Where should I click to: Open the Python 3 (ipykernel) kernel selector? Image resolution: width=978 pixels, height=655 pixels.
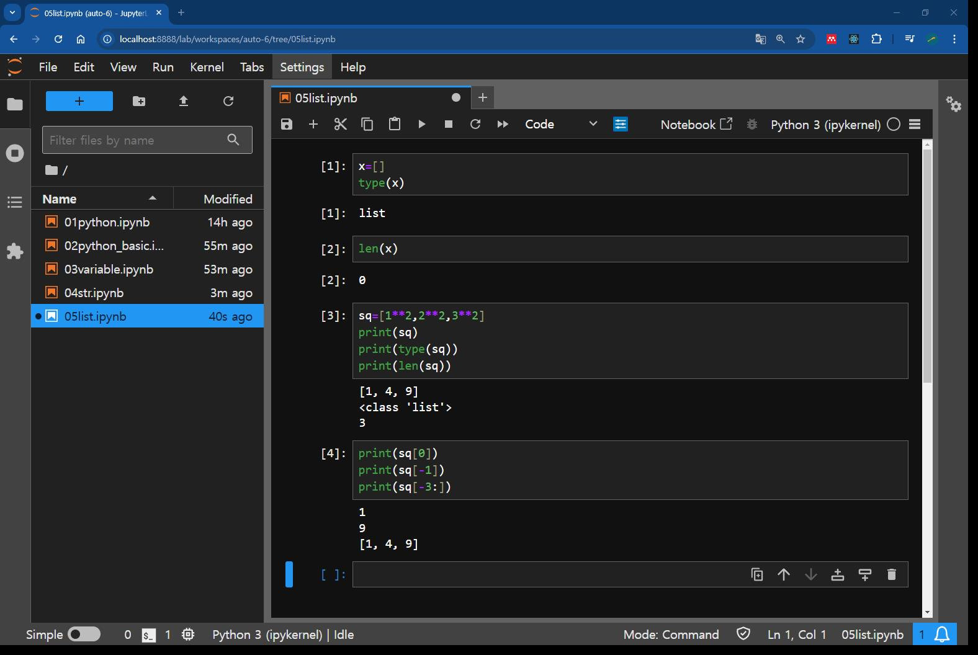coord(825,125)
